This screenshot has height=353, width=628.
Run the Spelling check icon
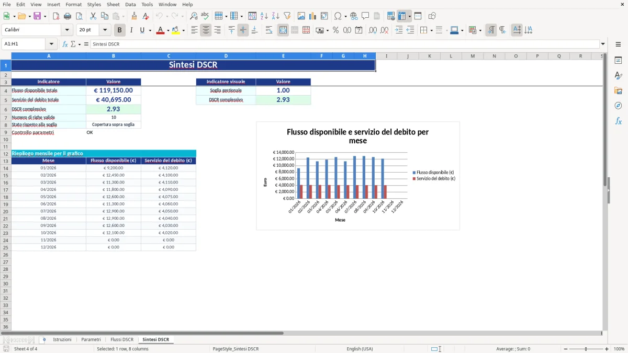click(x=205, y=16)
